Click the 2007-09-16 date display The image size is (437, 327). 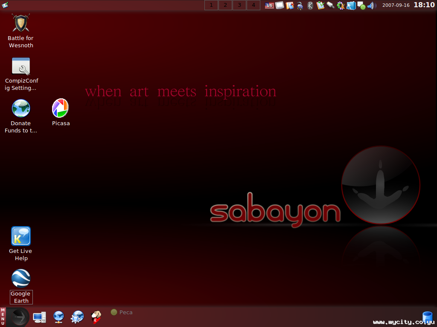point(396,5)
